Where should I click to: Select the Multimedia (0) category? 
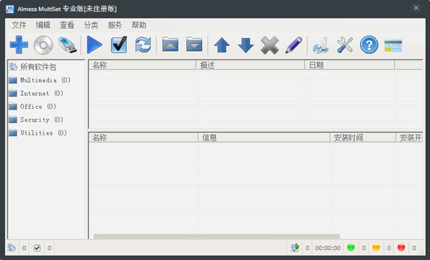(45, 80)
